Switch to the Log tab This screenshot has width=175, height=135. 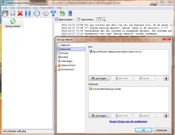102,20
